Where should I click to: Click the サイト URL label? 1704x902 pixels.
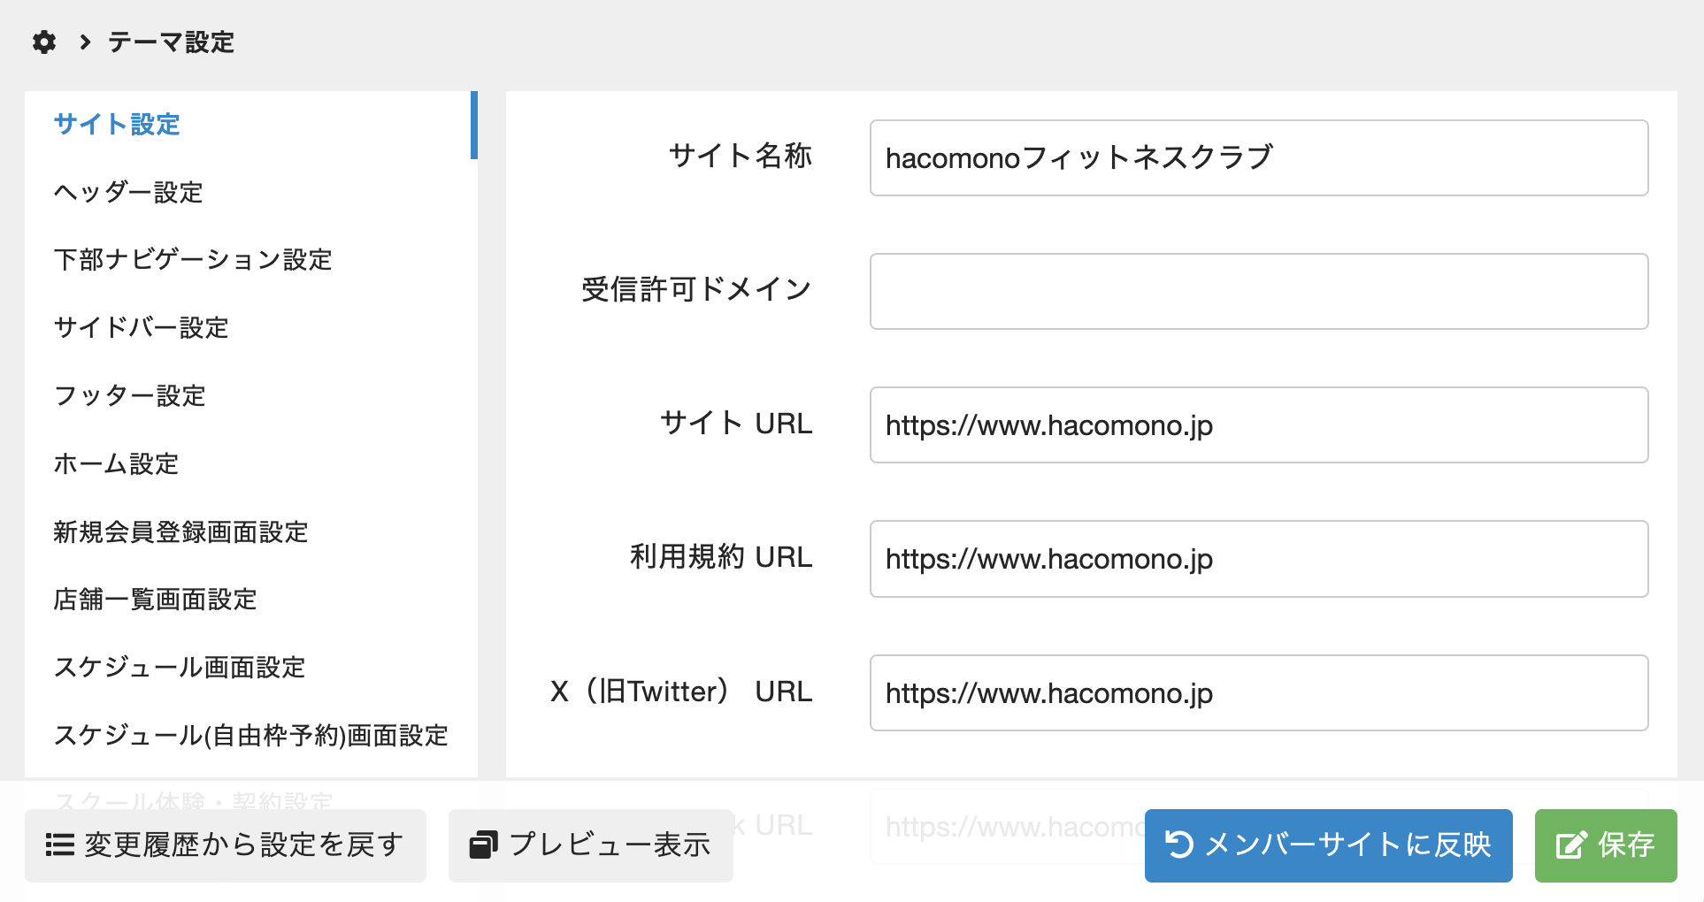(x=736, y=424)
